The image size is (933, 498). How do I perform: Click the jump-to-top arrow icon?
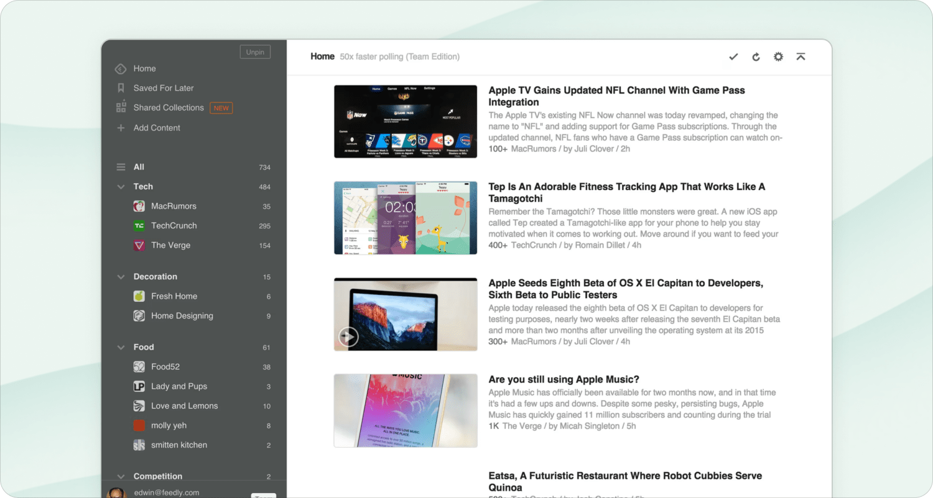pos(801,57)
